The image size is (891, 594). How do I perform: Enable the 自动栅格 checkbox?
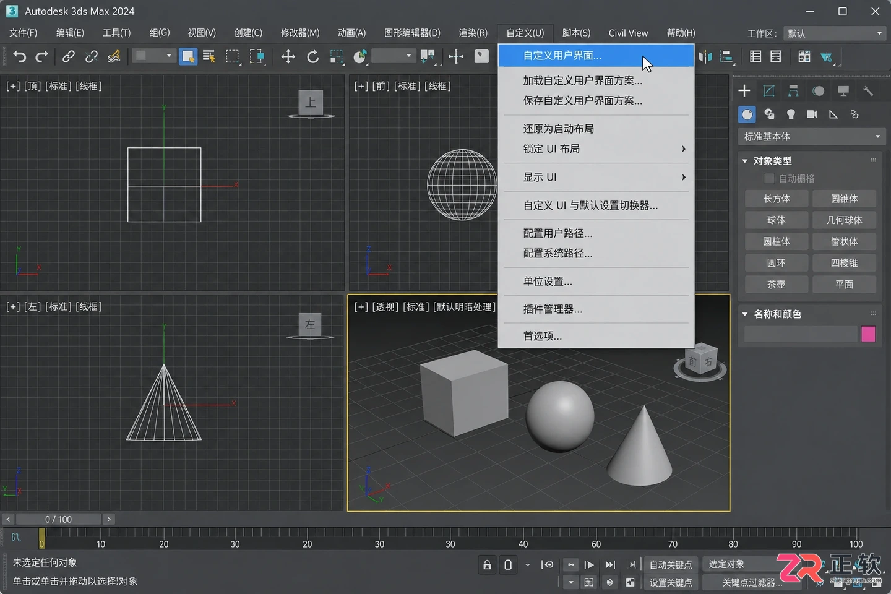point(769,178)
